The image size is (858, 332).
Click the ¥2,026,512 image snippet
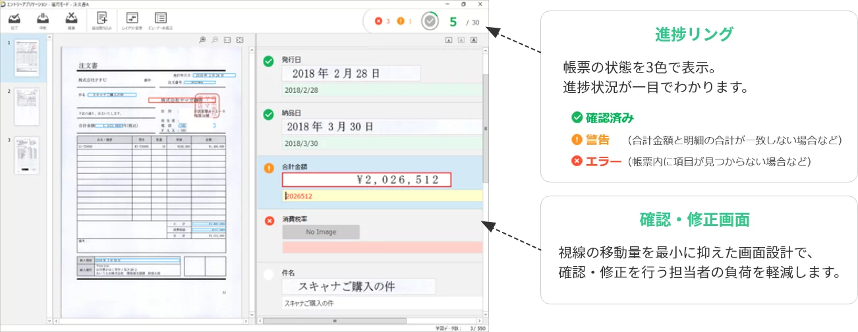click(x=366, y=179)
